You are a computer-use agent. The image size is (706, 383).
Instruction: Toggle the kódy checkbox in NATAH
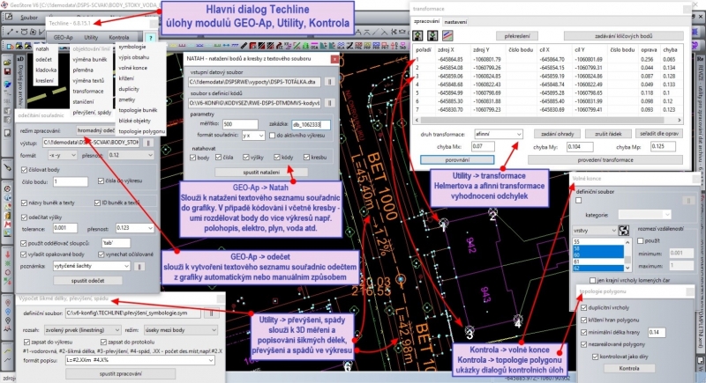[x=277, y=158]
